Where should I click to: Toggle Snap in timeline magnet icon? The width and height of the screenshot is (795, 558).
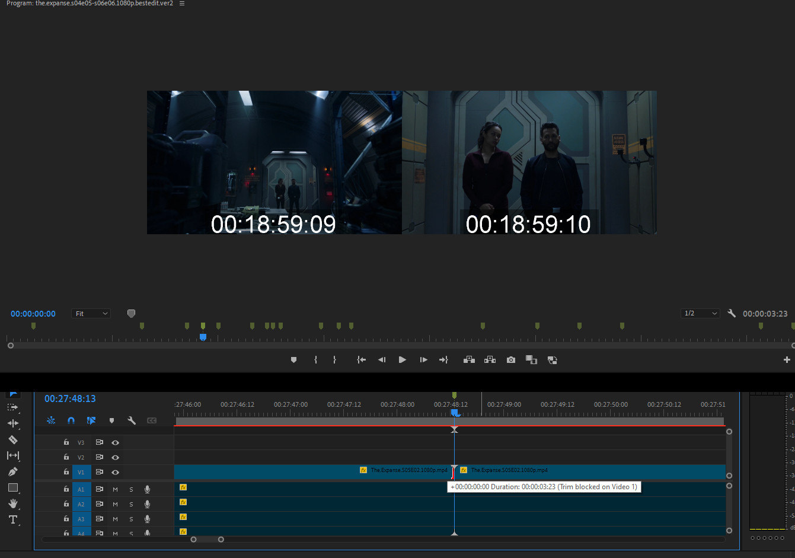[71, 420]
